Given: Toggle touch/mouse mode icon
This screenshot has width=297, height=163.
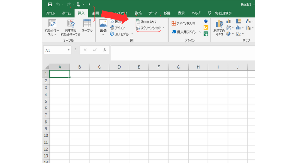Looking at the screenshot, I should tap(78, 4).
